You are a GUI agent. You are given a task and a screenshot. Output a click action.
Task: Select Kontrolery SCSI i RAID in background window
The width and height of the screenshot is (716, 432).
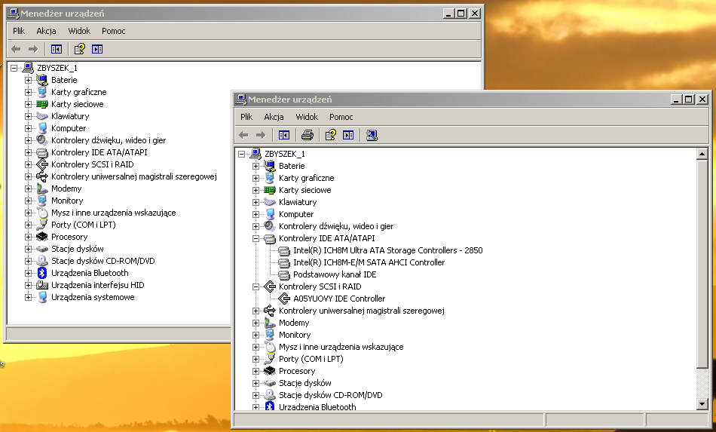(92, 164)
